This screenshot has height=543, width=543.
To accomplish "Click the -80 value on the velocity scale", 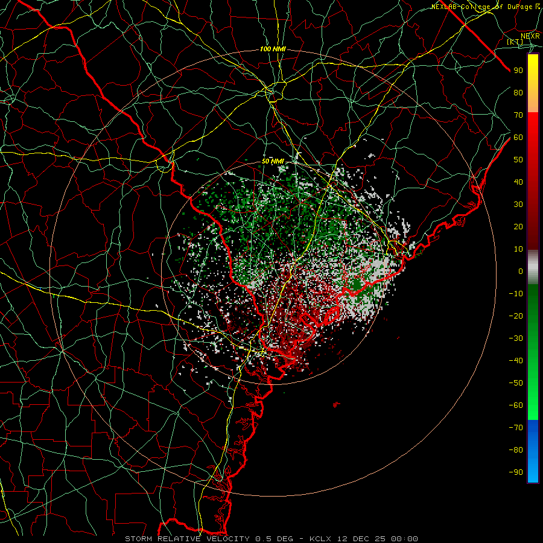I will 516,450.
